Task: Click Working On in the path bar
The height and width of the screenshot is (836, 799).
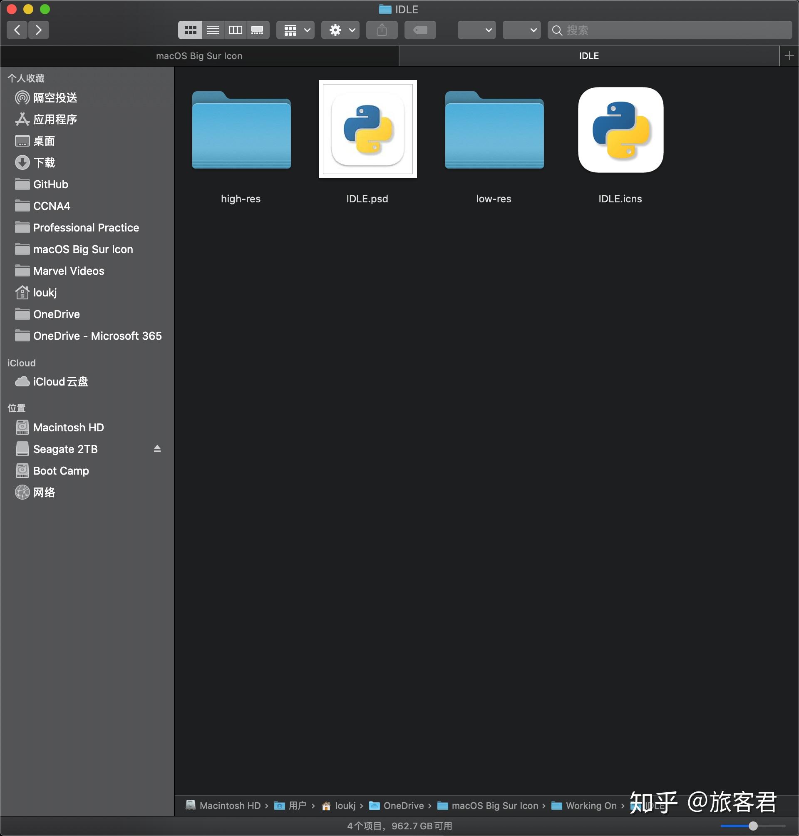Action: (584, 806)
